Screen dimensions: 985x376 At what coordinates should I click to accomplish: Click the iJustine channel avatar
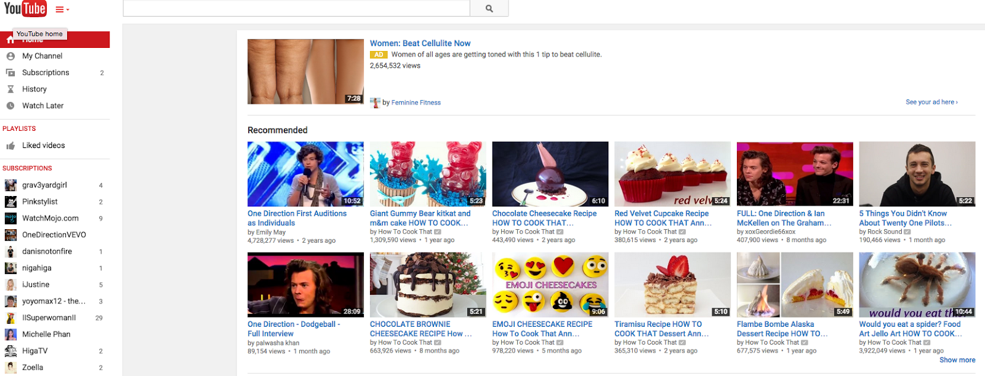pos(10,284)
